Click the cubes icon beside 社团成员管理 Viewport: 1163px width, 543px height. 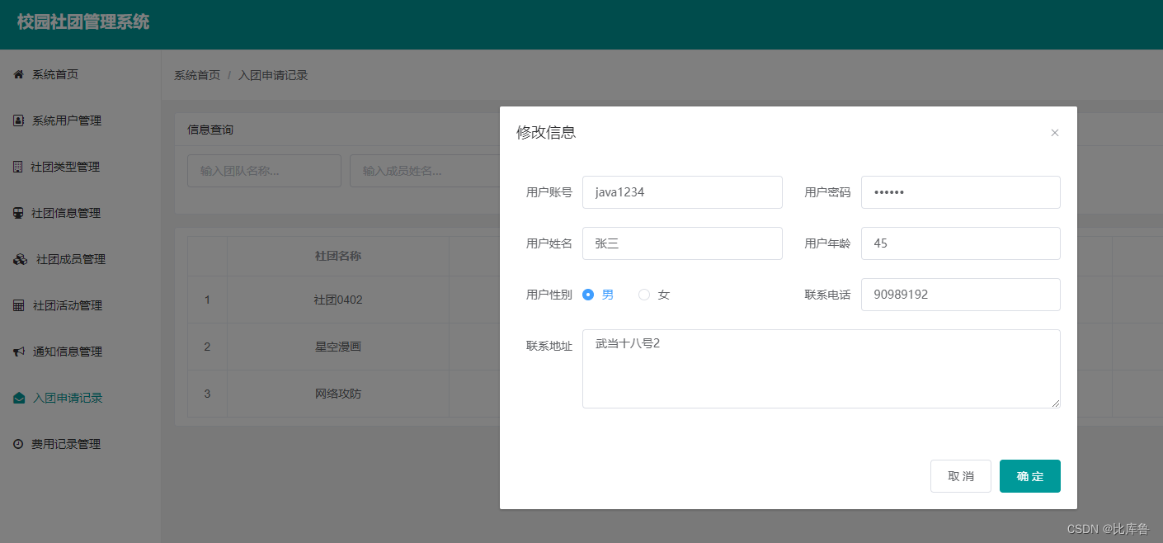click(x=21, y=259)
